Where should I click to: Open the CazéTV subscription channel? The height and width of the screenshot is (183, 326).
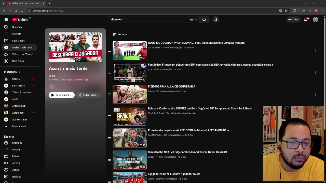click(x=20, y=79)
